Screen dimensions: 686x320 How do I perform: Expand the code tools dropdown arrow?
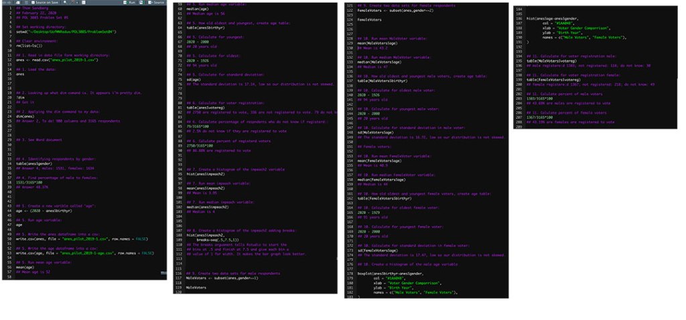pyautogui.click(x=78, y=2)
